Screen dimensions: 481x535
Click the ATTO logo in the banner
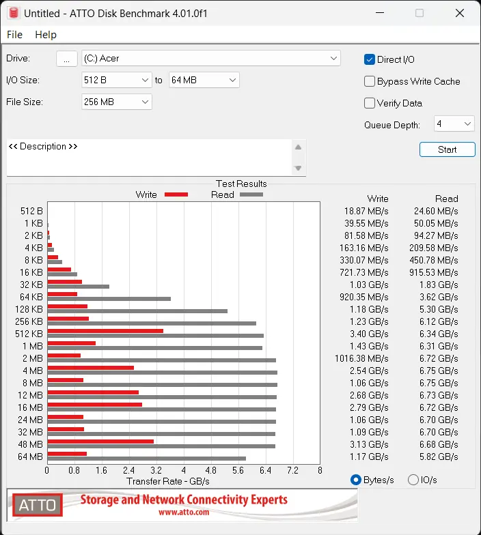coord(37,505)
